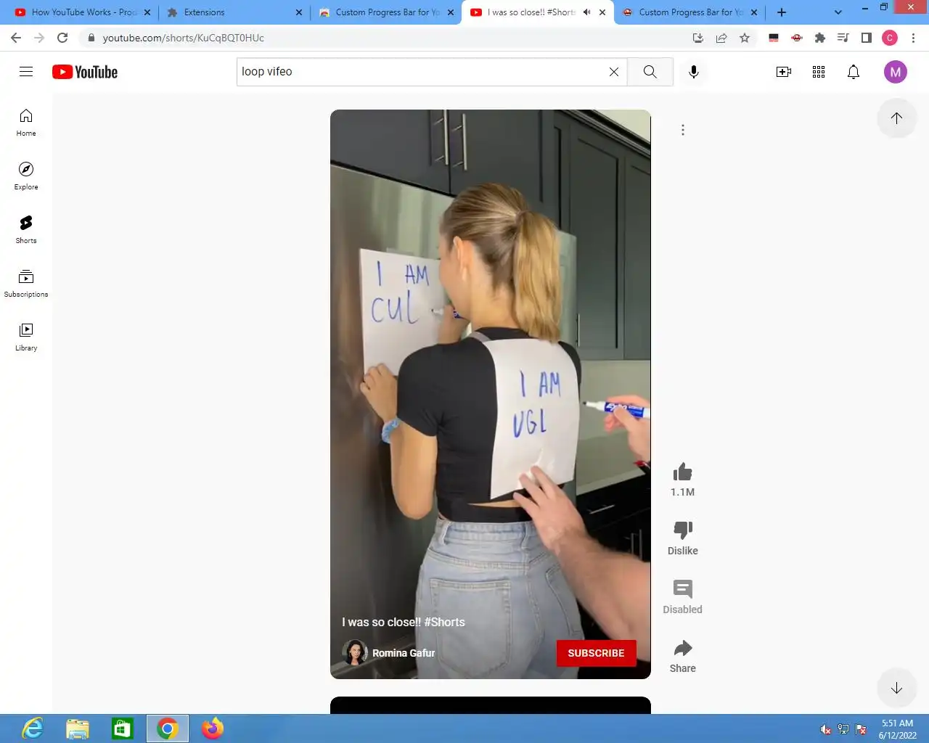
Task: Open YouTube apps grid
Action: (x=819, y=72)
